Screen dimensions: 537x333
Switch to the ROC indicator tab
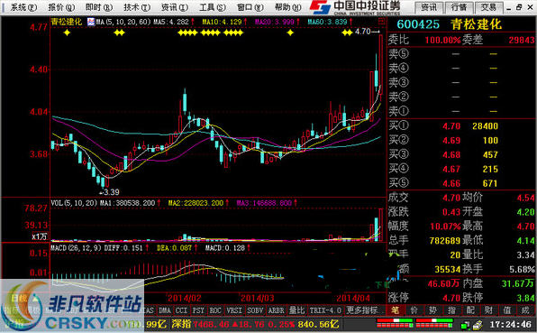click(215, 310)
